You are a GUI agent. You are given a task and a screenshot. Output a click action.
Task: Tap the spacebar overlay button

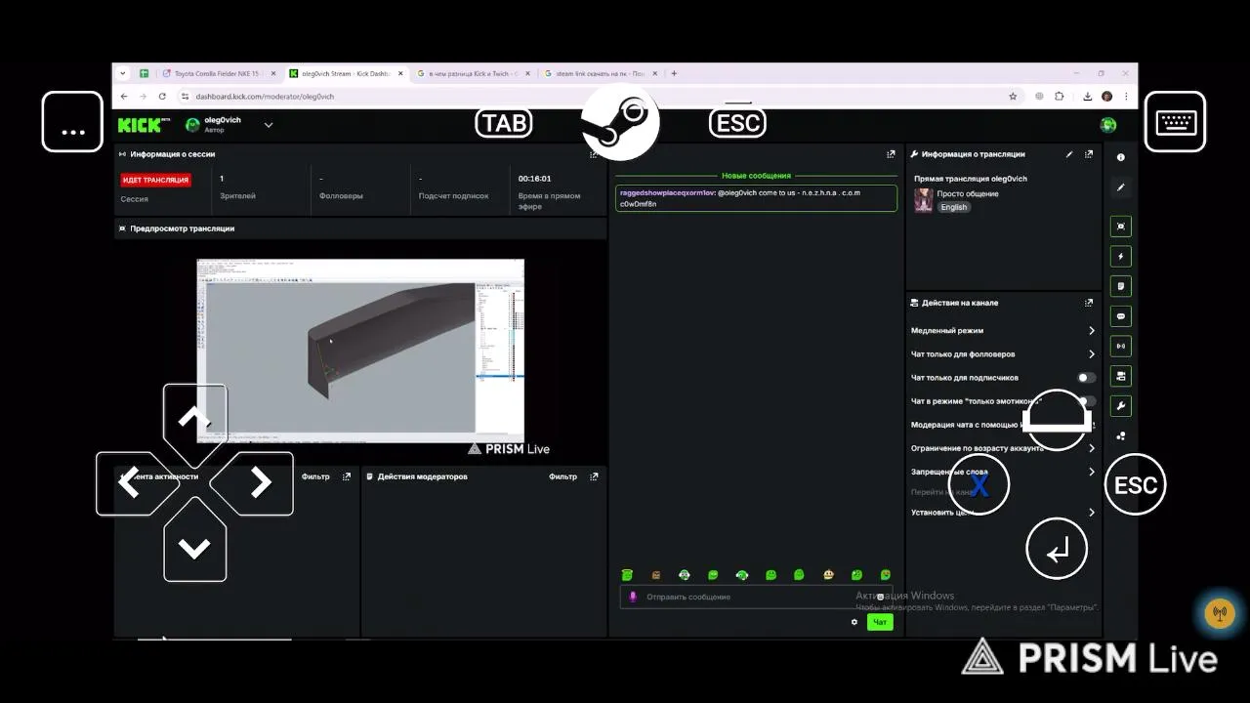1057,420
